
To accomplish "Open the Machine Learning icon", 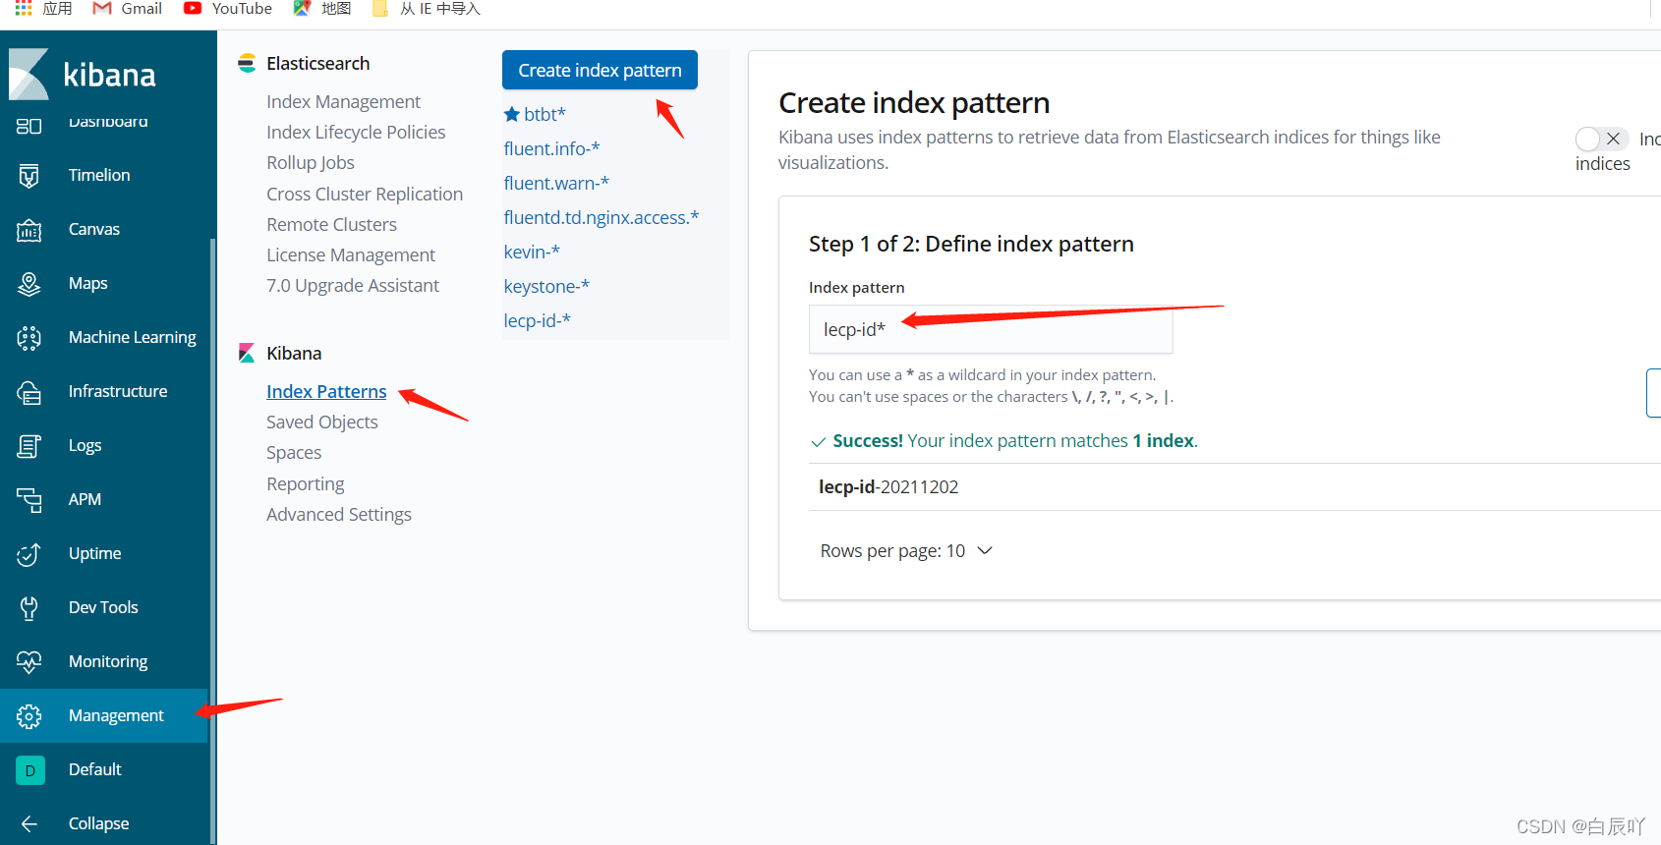I will [29, 338].
